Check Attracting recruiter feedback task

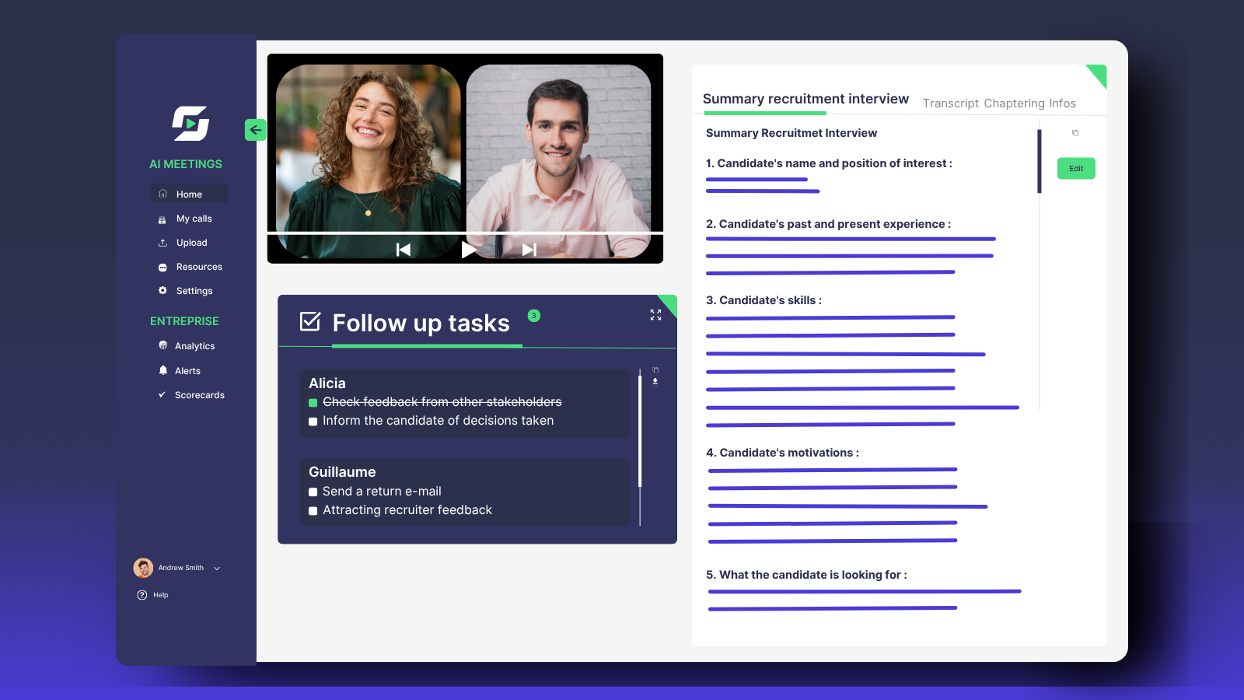click(x=313, y=511)
